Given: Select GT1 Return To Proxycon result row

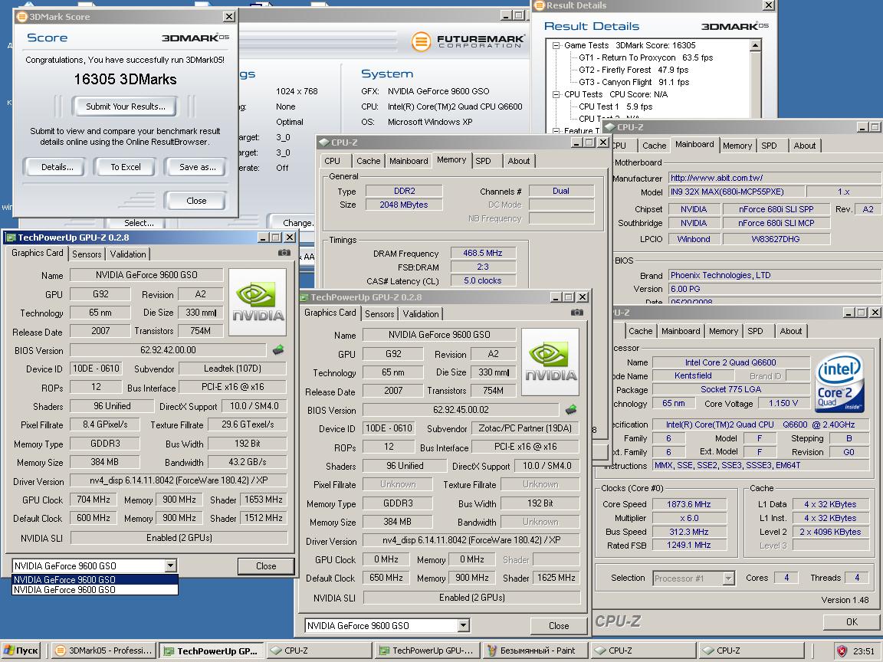Looking at the screenshot, I should (x=645, y=57).
